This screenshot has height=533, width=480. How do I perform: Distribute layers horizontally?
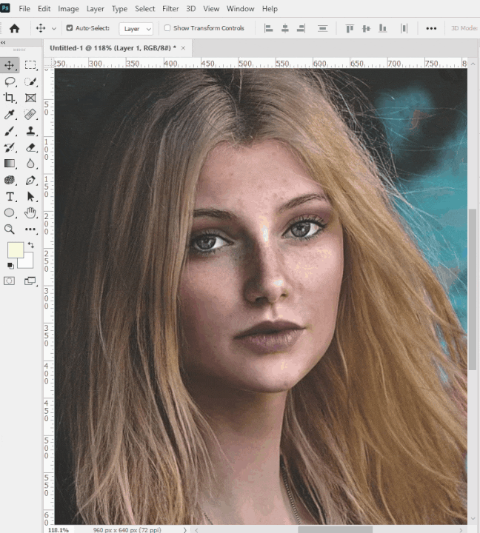point(404,29)
